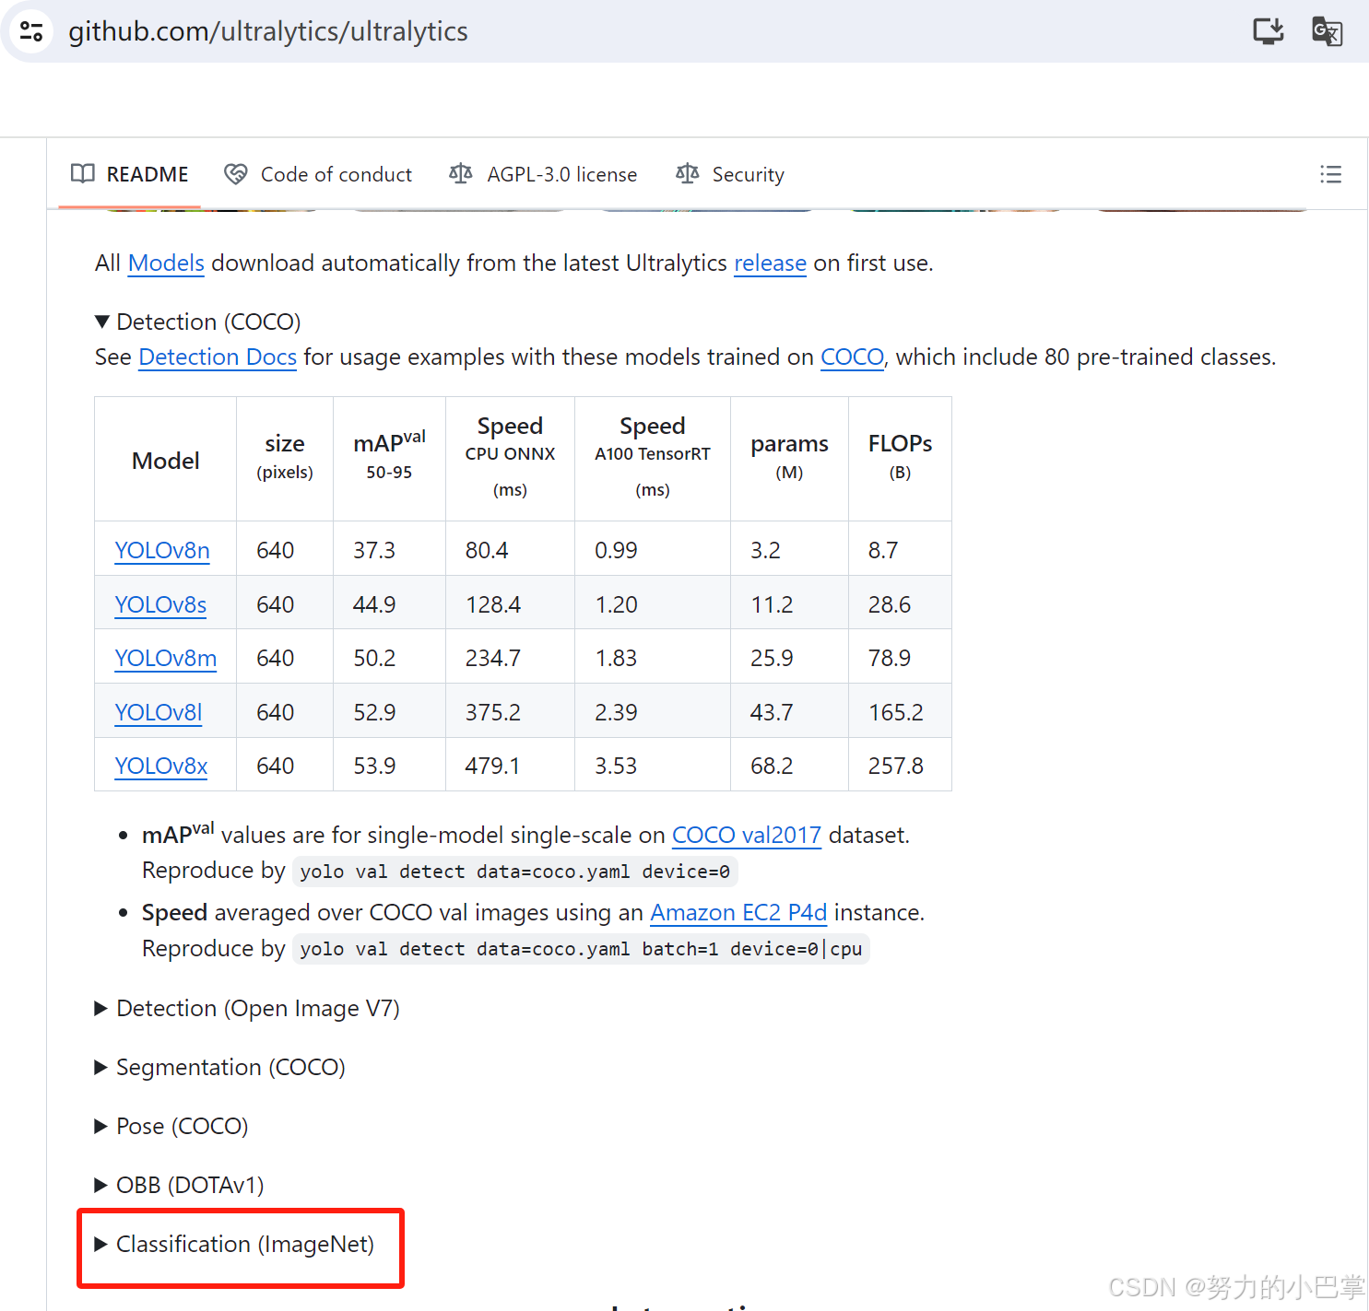Click the 43.7 params cell
Viewport: 1369px width, 1311px height.
(789, 712)
